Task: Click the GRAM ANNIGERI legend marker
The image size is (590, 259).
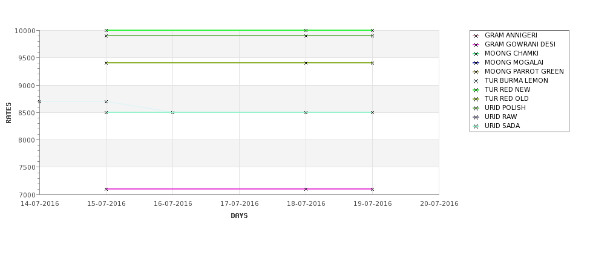Action: coord(476,36)
